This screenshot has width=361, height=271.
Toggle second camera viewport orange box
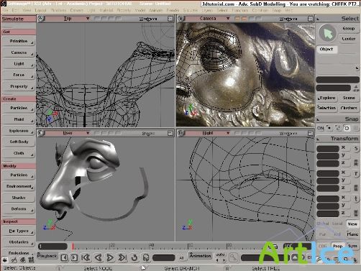point(245,19)
